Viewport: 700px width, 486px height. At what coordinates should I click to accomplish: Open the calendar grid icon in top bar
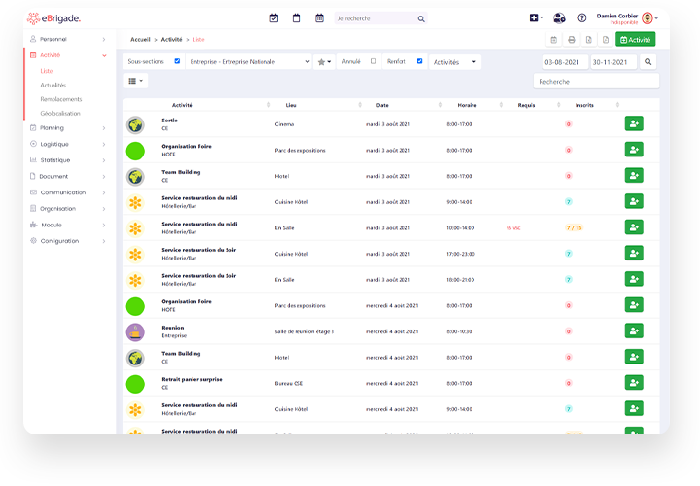click(x=319, y=18)
